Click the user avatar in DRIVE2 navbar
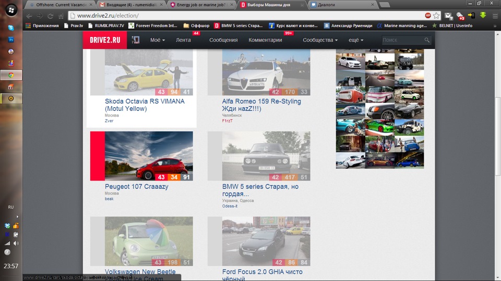This screenshot has width=501, height=281. (136, 40)
